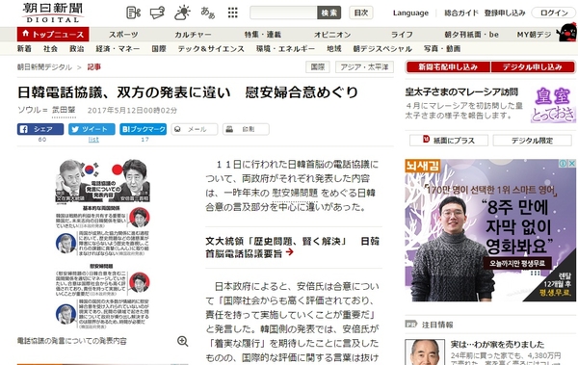Click the 検索 search button
The image size is (578, 365).
(328, 13)
